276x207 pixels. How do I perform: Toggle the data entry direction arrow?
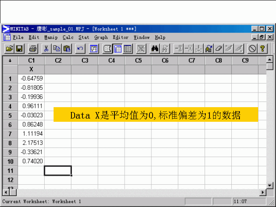(10, 60)
